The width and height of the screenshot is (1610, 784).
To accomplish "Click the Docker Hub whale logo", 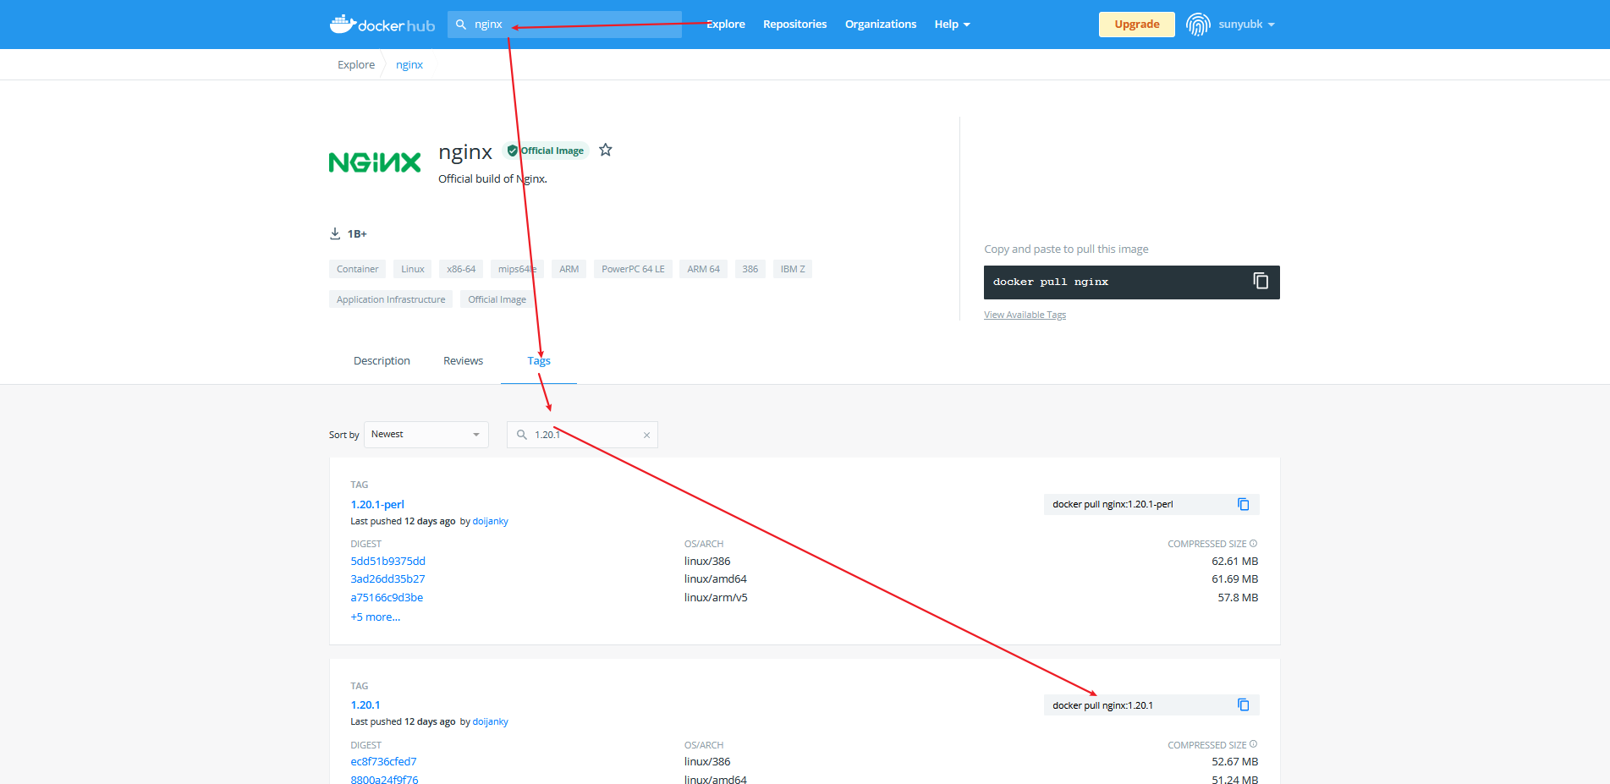I will pyautogui.click(x=382, y=25).
